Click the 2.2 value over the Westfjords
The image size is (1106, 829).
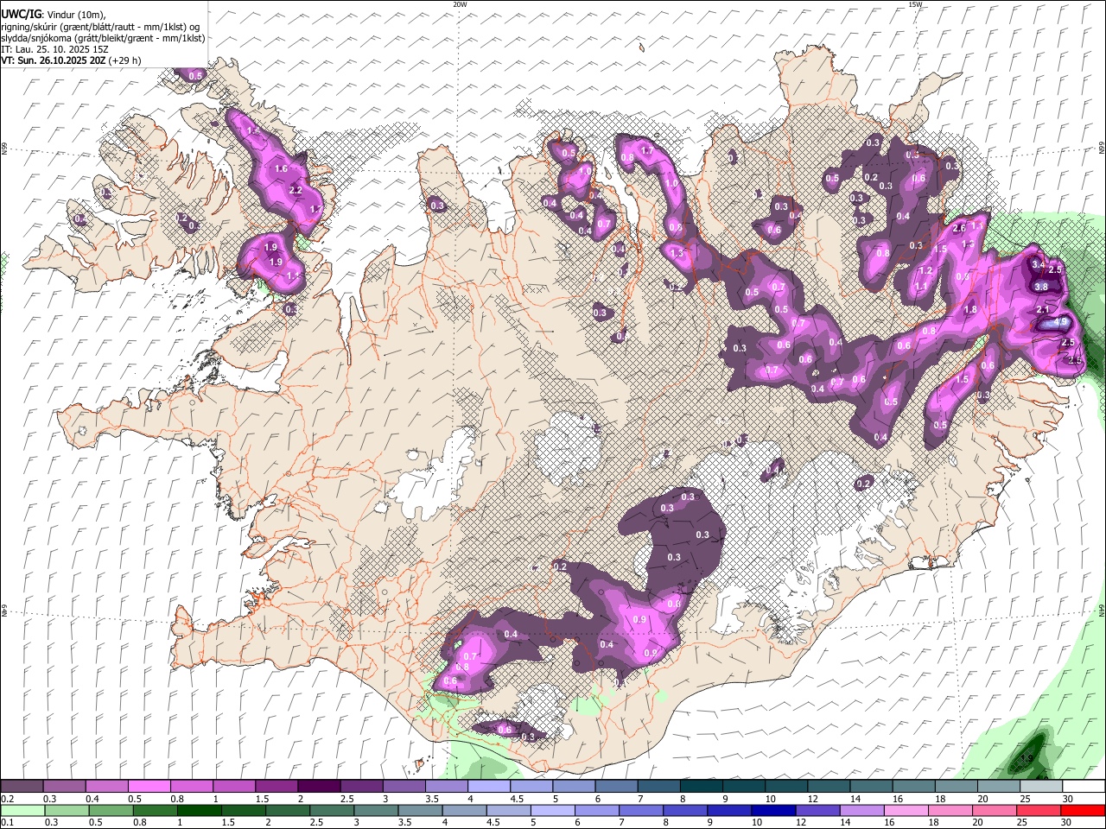click(296, 191)
